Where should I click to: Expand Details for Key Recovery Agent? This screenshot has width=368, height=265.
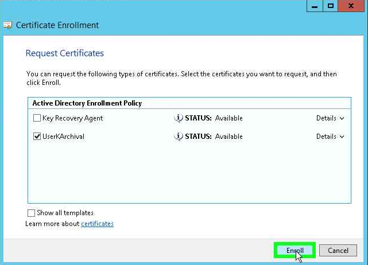pos(330,118)
